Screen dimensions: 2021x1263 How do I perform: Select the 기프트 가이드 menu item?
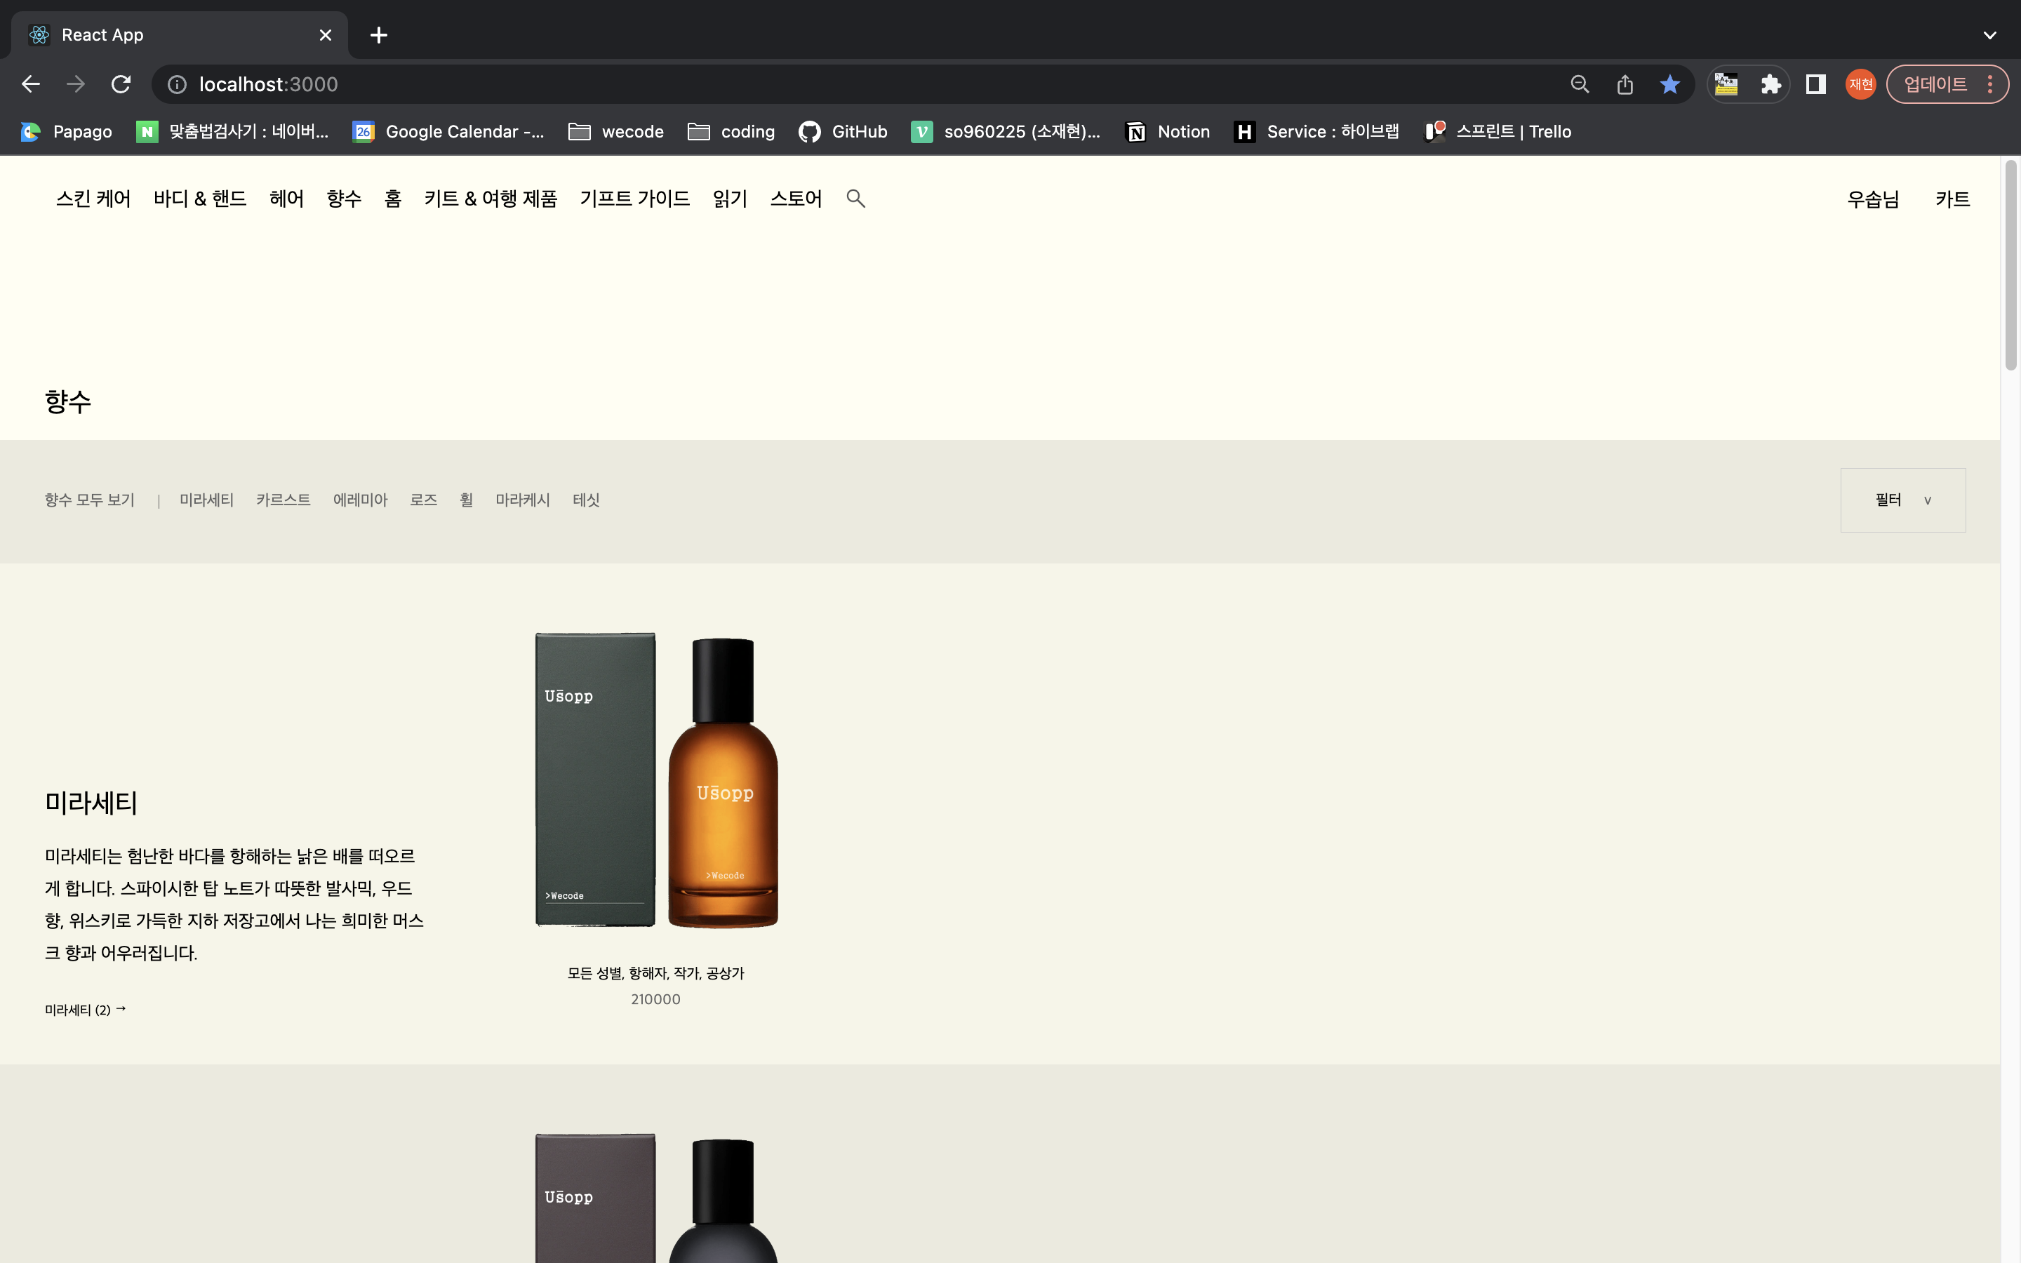(634, 199)
